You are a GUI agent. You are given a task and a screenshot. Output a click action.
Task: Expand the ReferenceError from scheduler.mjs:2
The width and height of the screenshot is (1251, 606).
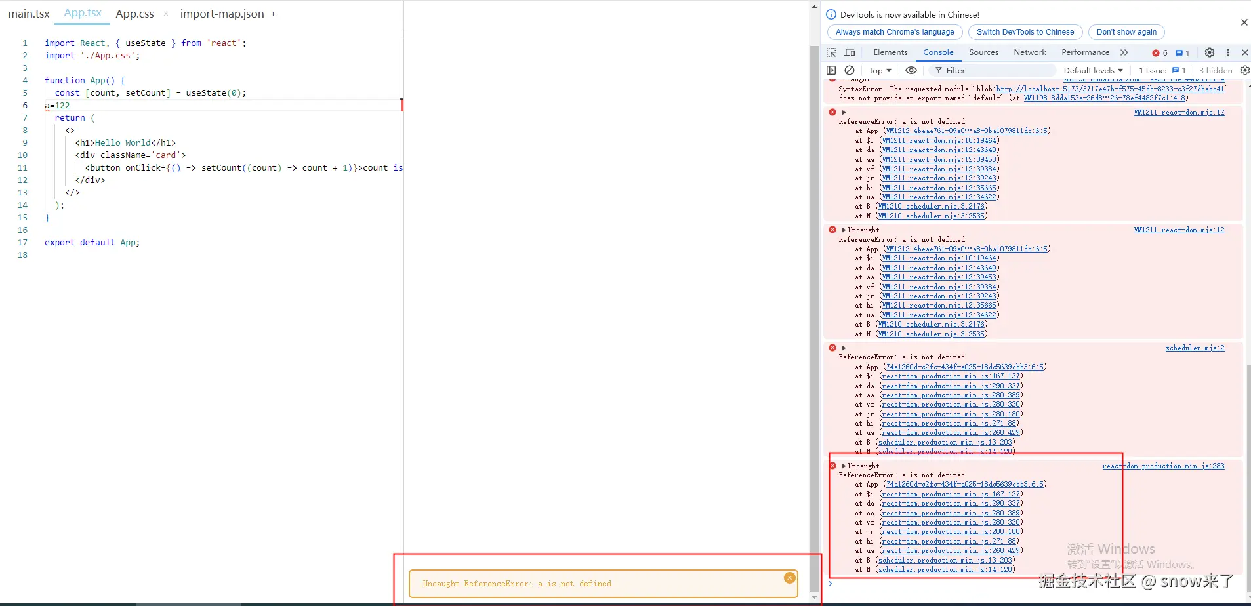pyautogui.click(x=844, y=348)
